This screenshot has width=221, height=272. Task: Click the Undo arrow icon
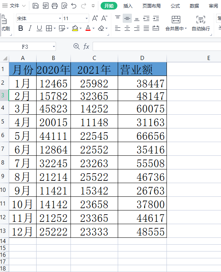[x=74, y=6]
